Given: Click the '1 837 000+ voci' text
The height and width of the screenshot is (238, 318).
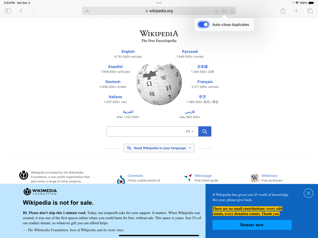Looking at the screenshot, I should coord(115,102).
